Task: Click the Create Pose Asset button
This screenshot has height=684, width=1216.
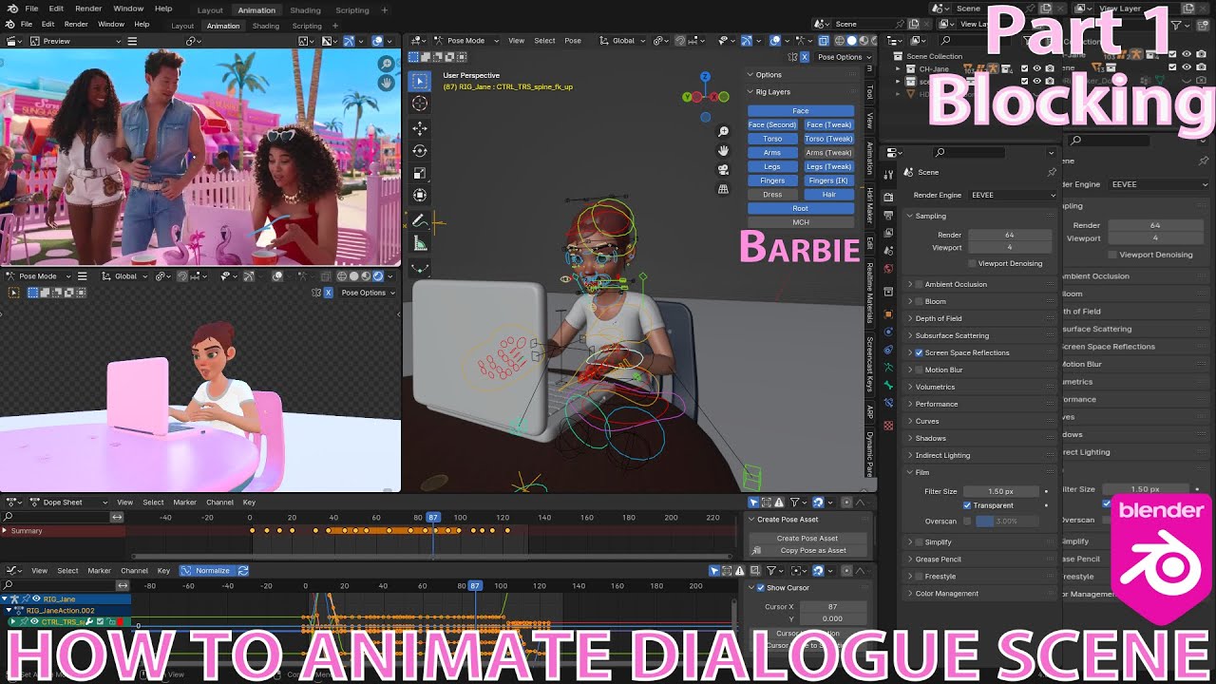Action: pyautogui.click(x=807, y=539)
